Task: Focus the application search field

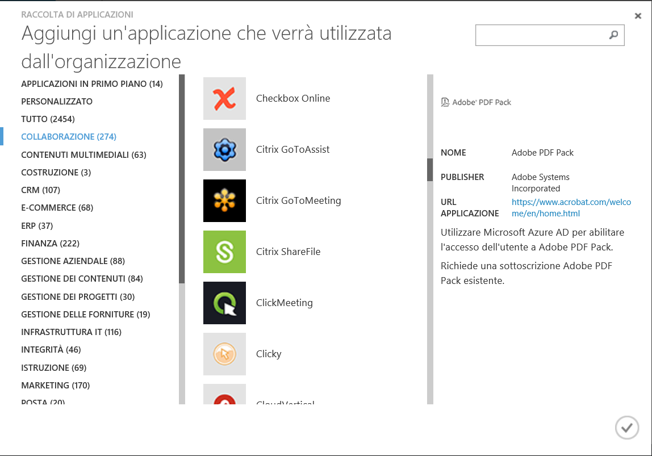Action: [x=550, y=35]
